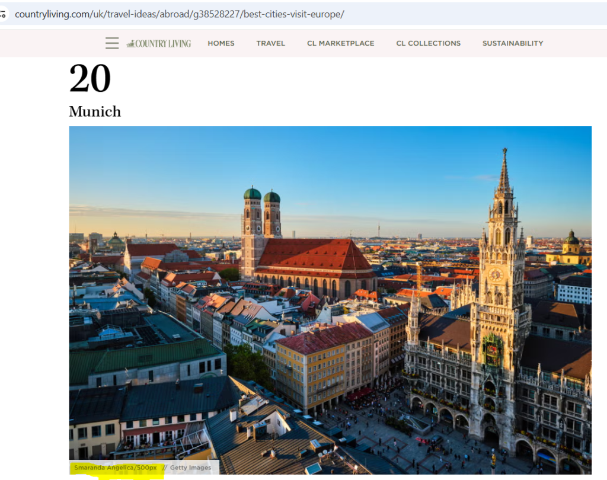Open the SUSTAINABILITY page
607x480 pixels.
coord(512,43)
